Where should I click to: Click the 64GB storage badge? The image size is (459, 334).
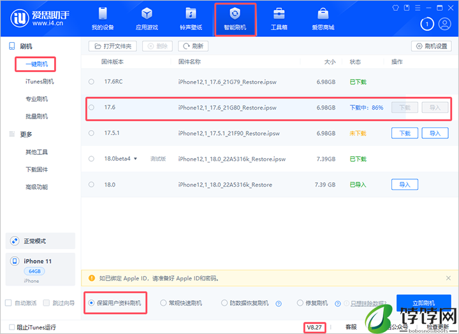(34, 271)
